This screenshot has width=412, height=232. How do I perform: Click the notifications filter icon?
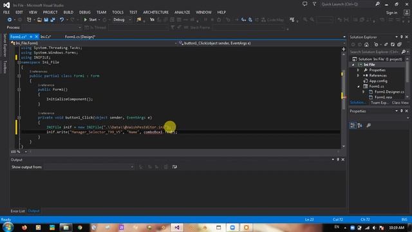[x=314, y=4]
